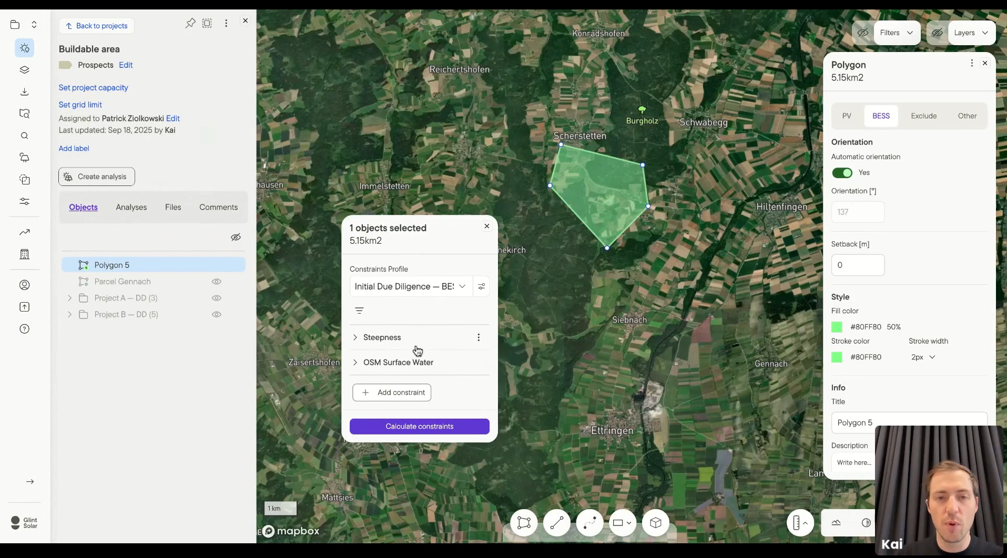This screenshot has width=1007, height=558.
Task: Select the line drawing tool on the map toolbar
Action: tap(556, 523)
